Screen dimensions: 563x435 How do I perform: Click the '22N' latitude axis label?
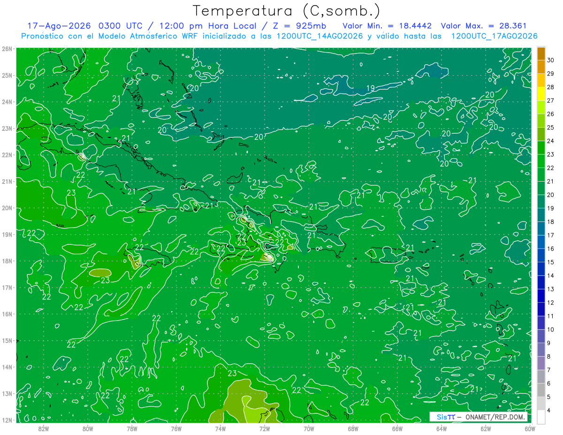click(7, 154)
